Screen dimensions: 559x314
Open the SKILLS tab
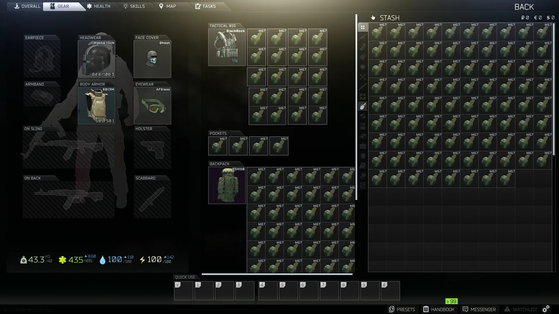(x=134, y=6)
